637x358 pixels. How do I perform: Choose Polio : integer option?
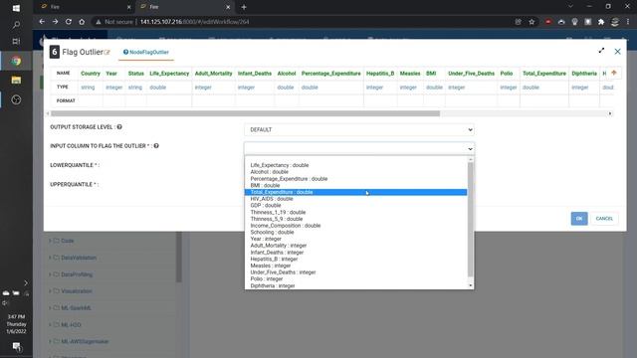[x=356, y=279]
